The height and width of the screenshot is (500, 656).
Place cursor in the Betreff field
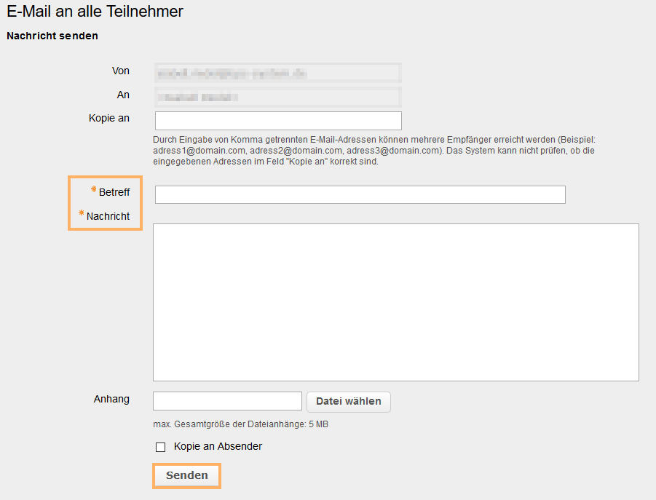click(358, 194)
